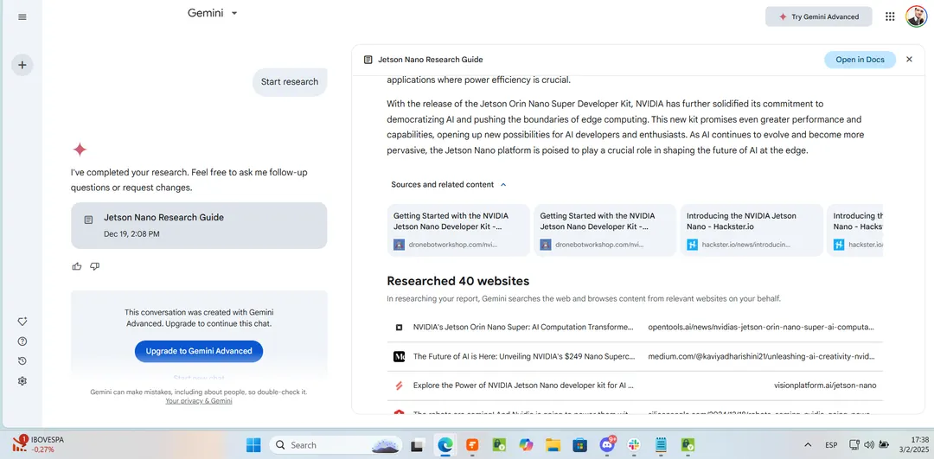Image resolution: width=934 pixels, height=459 pixels.
Task: Click the Start research message bubble
Action: point(290,82)
